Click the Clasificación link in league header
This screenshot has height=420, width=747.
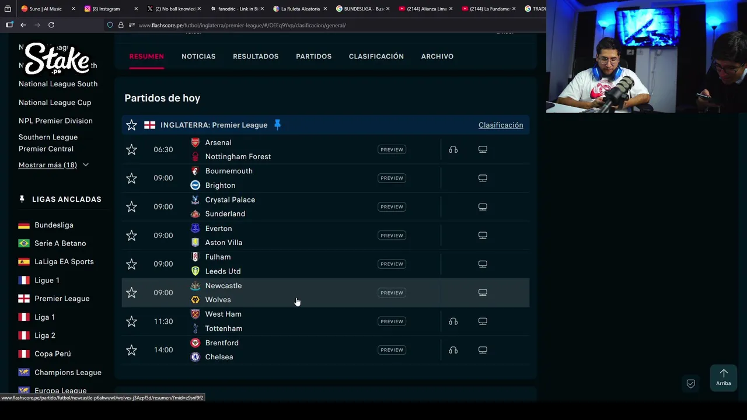[x=501, y=125]
